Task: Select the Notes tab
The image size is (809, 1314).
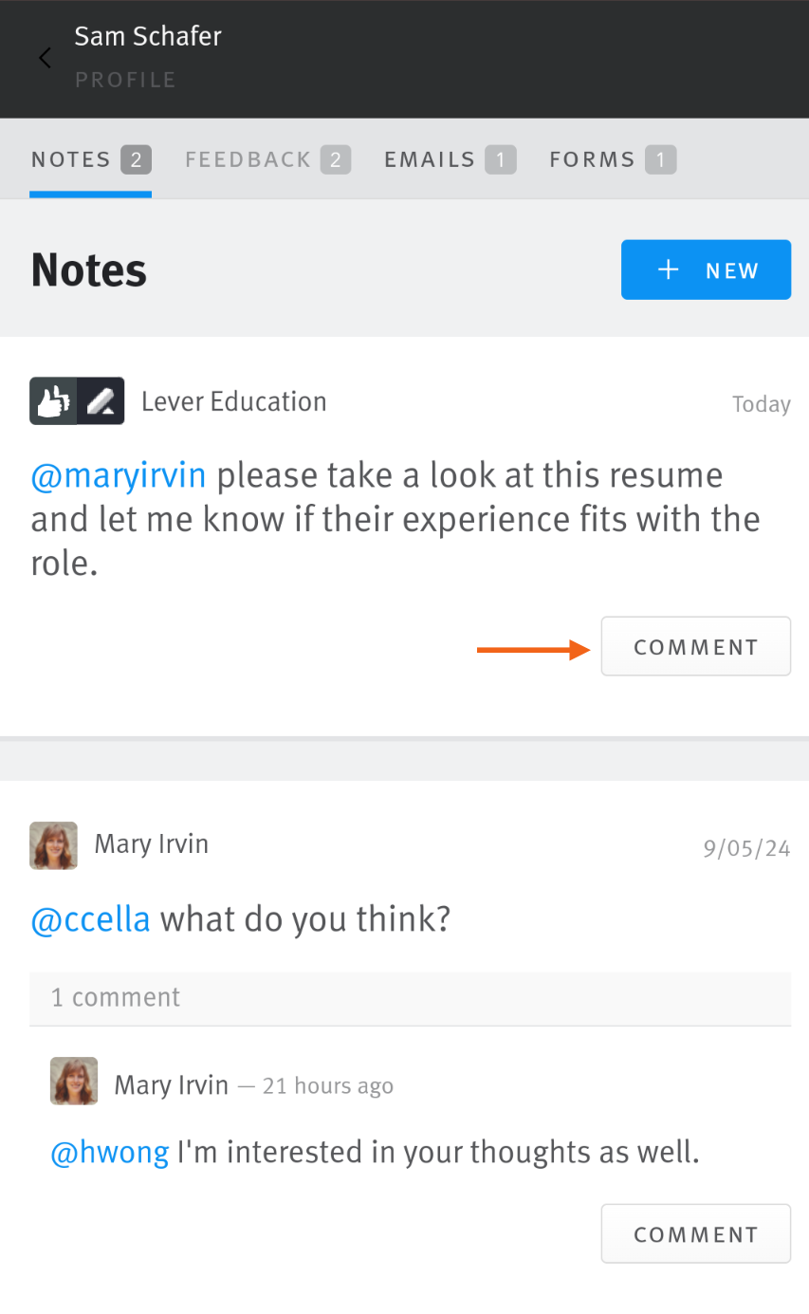Action: click(91, 159)
